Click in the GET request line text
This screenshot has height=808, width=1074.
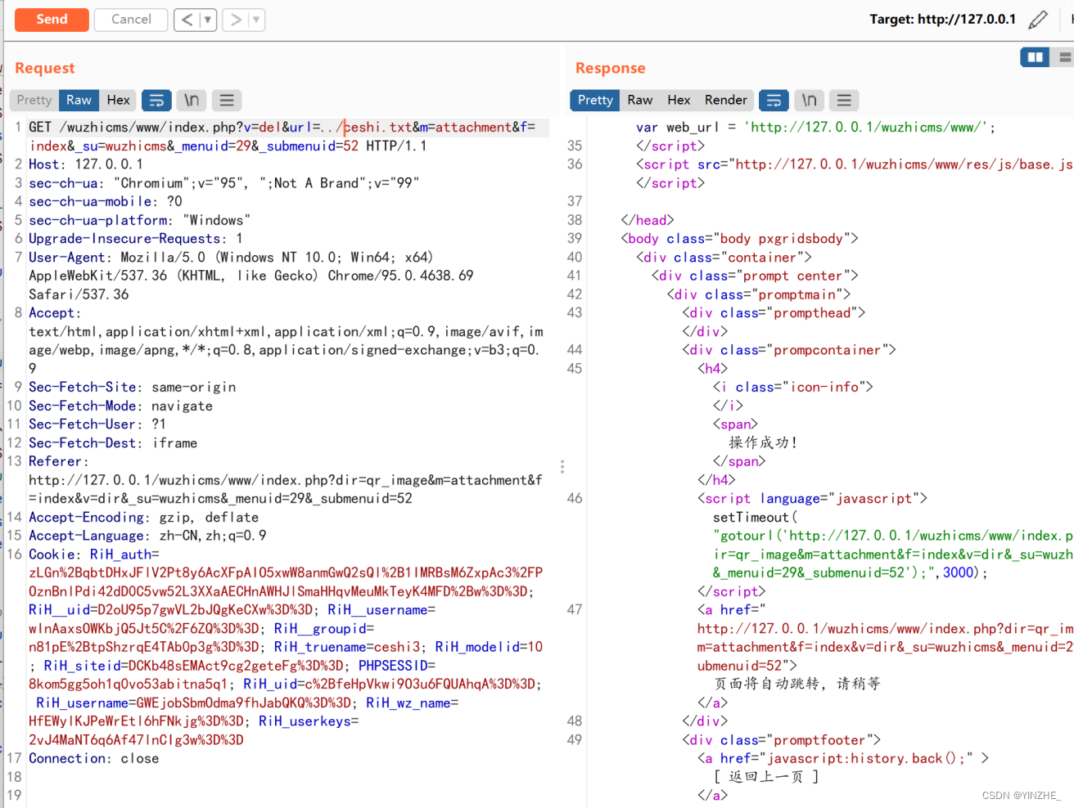click(282, 137)
